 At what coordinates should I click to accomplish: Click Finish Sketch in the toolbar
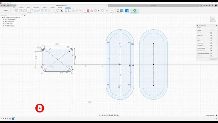pos(135,11)
